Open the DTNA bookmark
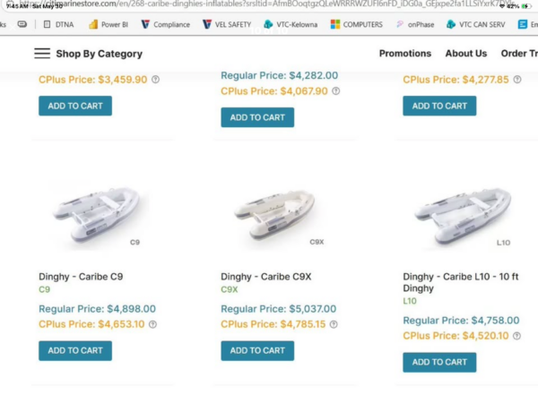 [x=59, y=25]
